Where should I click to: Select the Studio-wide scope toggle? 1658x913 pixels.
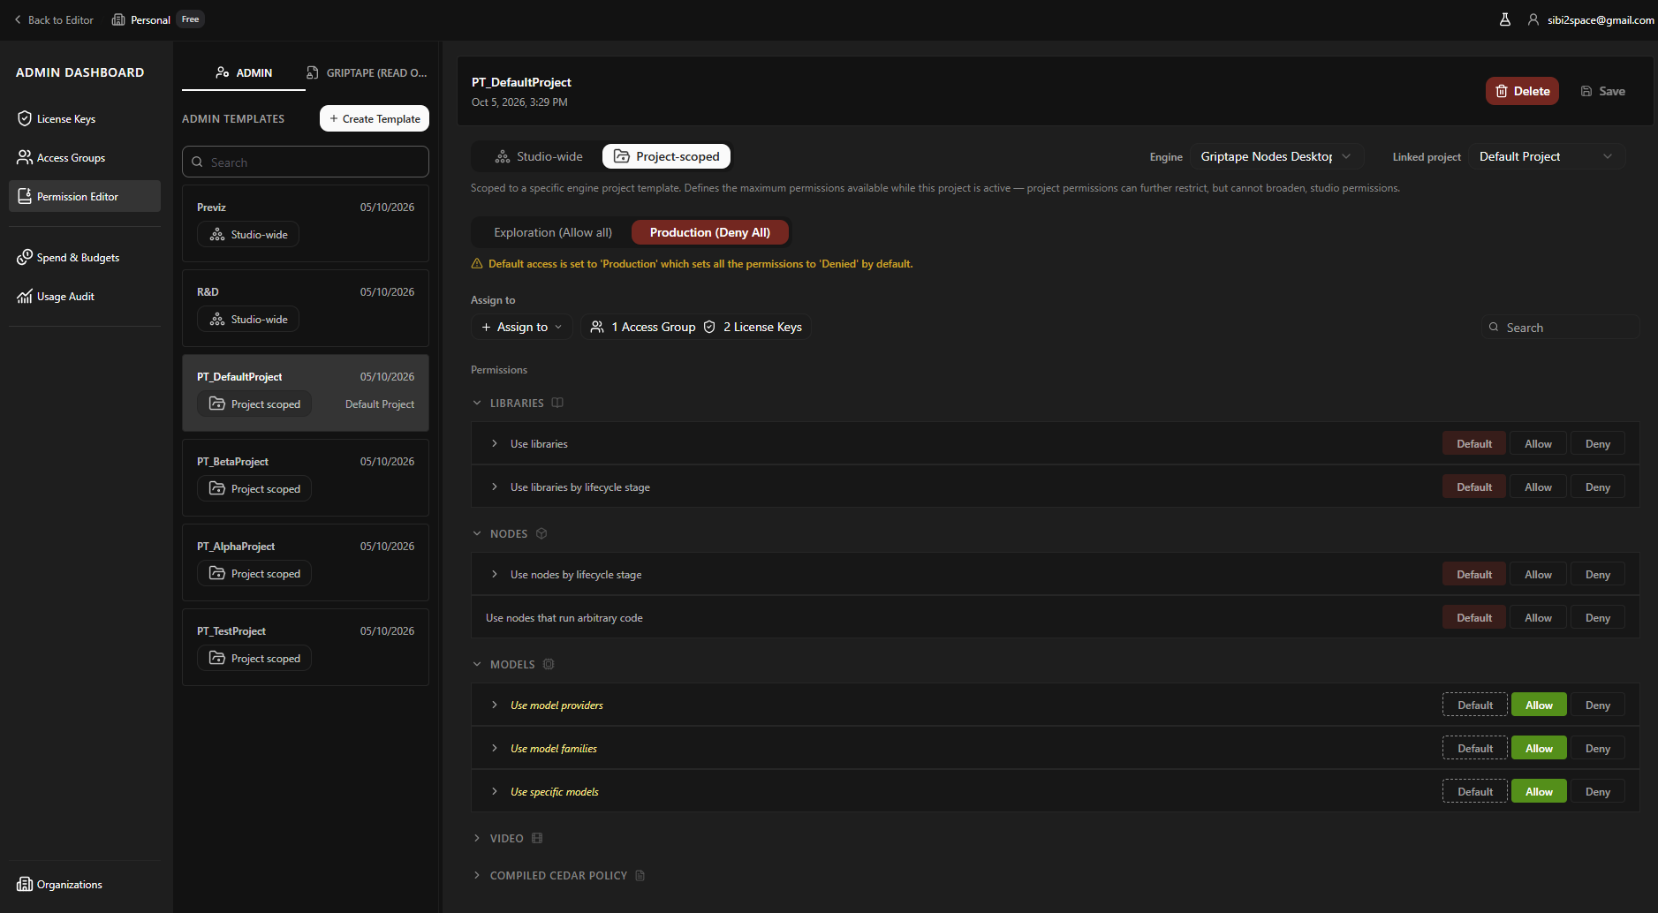[x=539, y=156]
